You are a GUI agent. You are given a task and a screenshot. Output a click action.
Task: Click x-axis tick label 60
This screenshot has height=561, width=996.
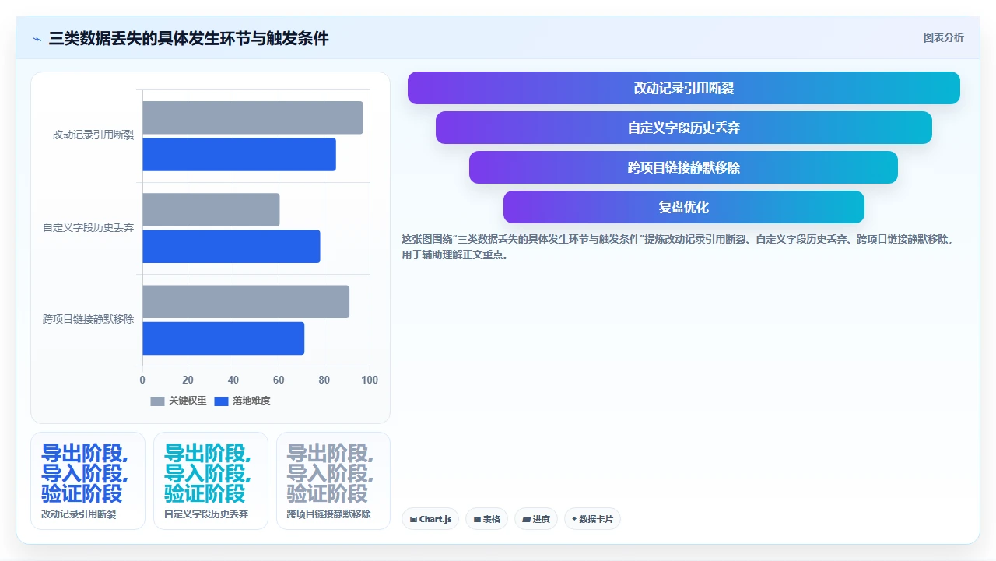tap(279, 380)
